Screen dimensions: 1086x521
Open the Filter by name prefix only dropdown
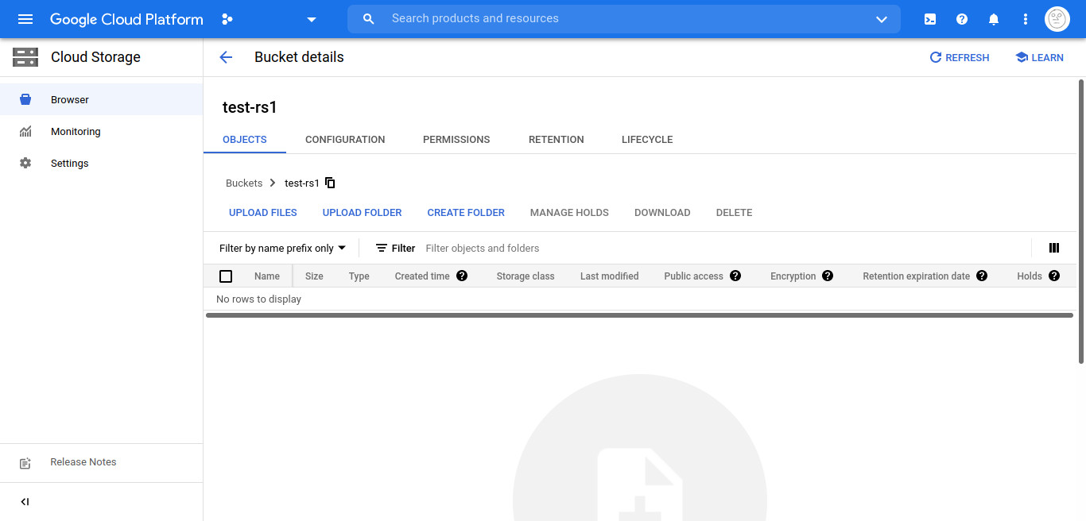coord(283,249)
